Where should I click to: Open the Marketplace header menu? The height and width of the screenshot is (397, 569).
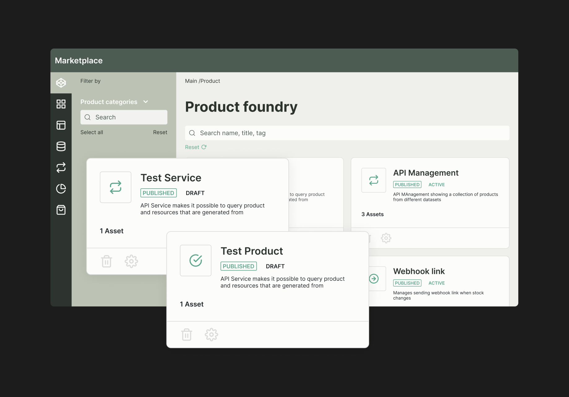click(79, 60)
